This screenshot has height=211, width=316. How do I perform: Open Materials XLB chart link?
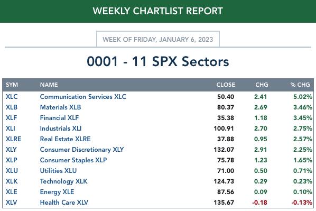pos(60,107)
